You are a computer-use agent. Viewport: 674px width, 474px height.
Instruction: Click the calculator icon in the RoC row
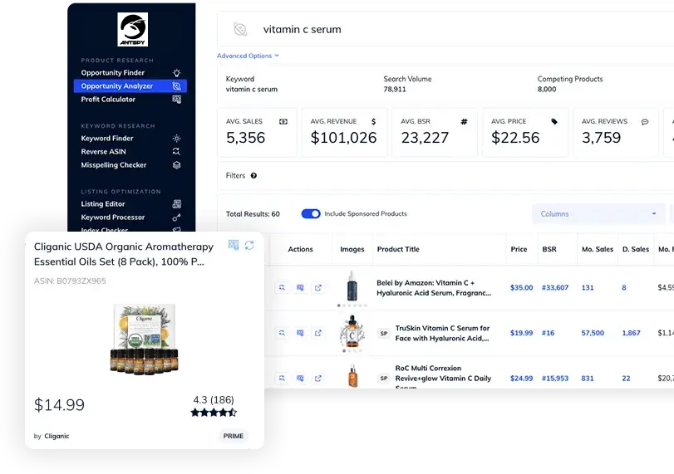(300, 378)
